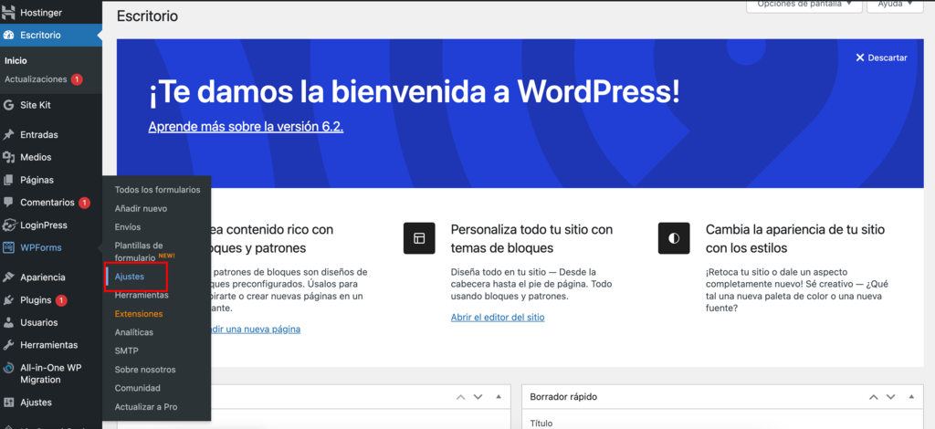Click the red badge on Actualizaciones
This screenshot has height=429, width=935.
point(77,79)
